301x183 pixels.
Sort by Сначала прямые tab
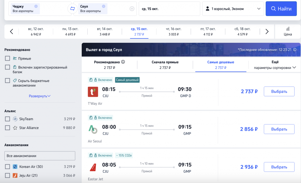point(165,65)
